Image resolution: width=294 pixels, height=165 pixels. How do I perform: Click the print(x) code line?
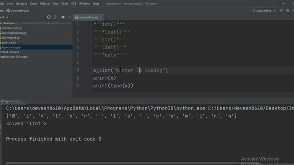click(x=104, y=78)
